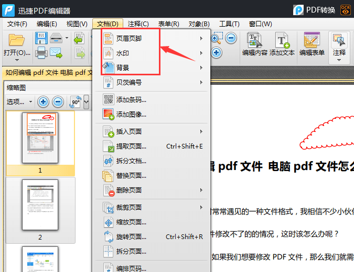354x272 pixels.
Task: Open the 水印 submenu
Action: 152,53
